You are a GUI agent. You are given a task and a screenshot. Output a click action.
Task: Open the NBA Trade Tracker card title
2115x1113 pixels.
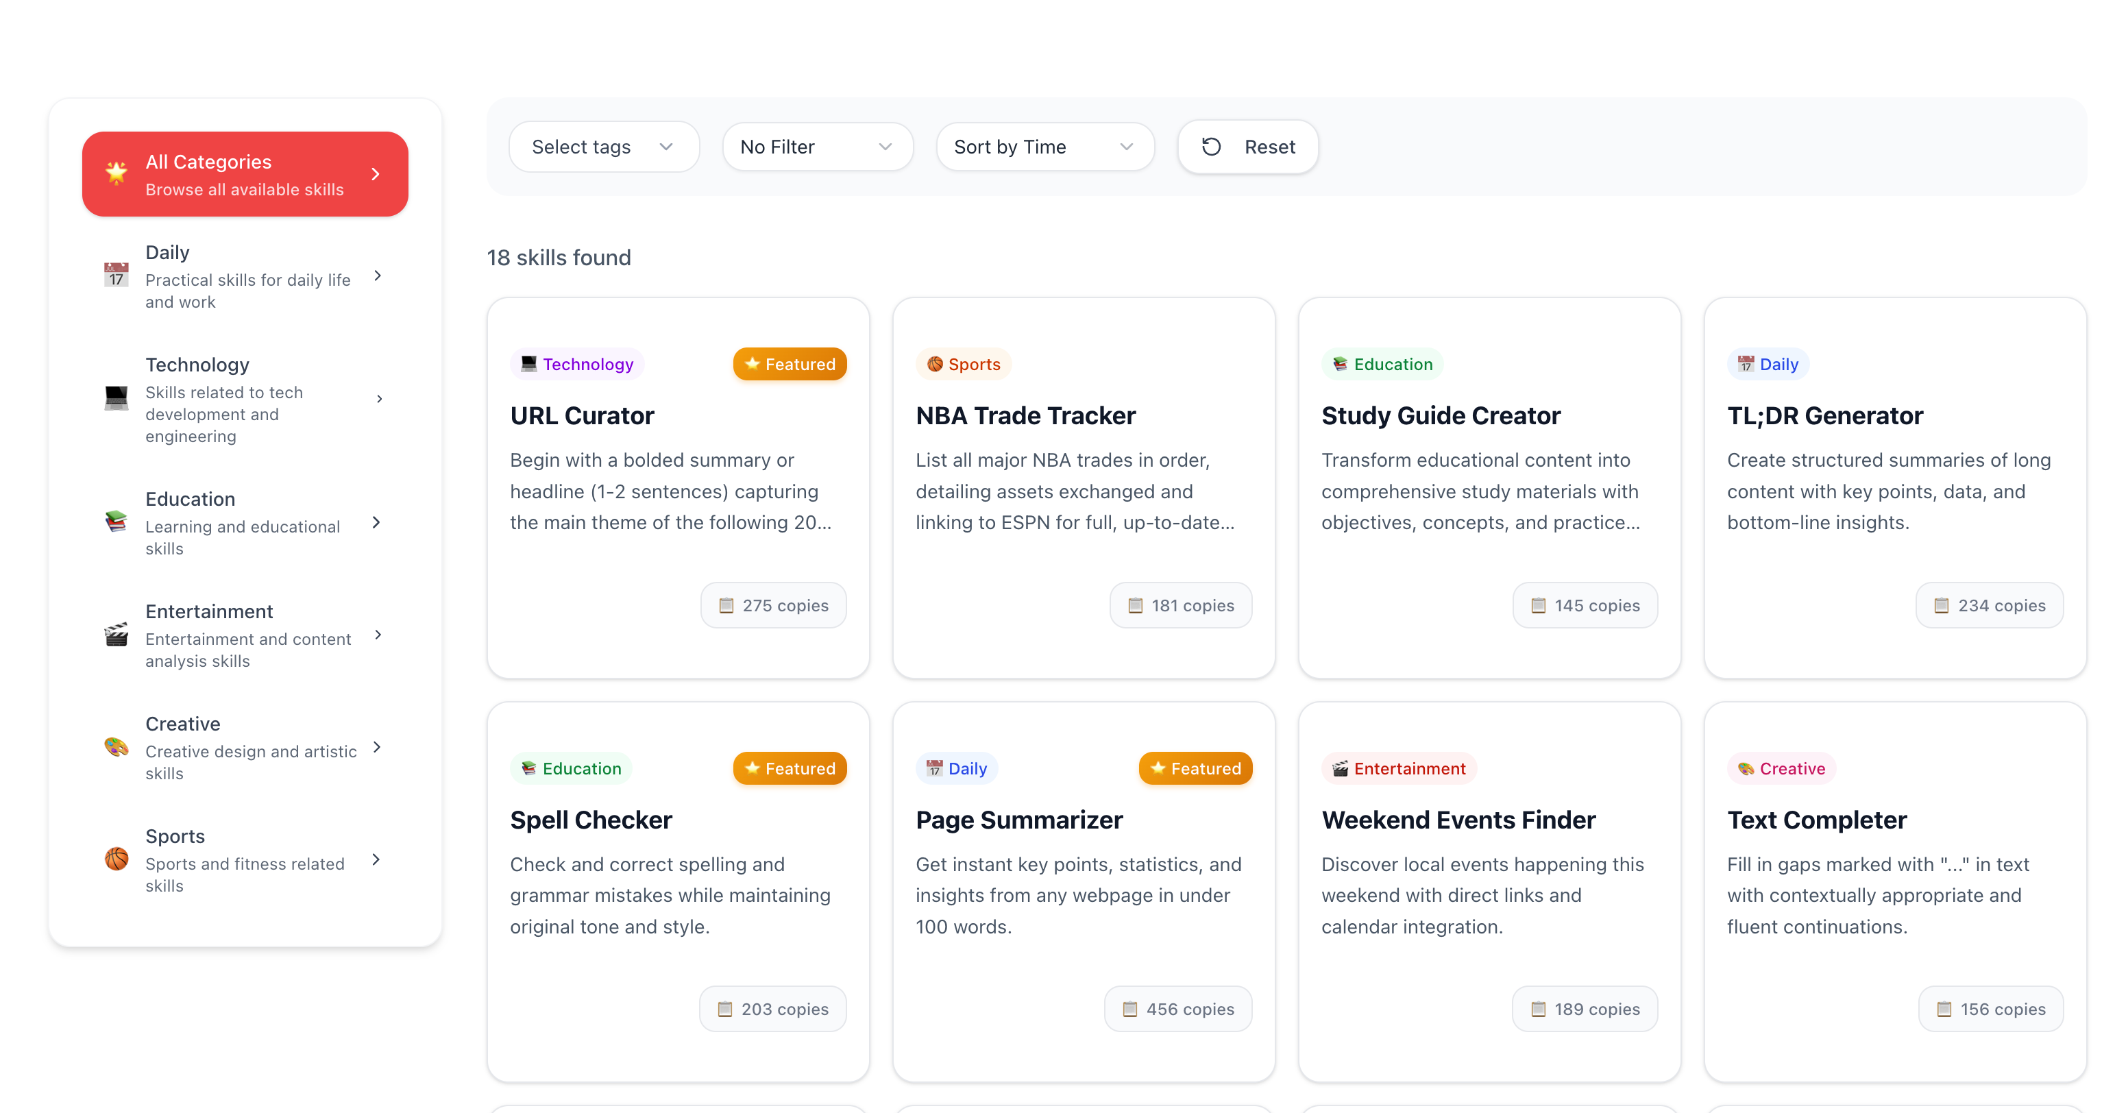(x=1025, y=416)
